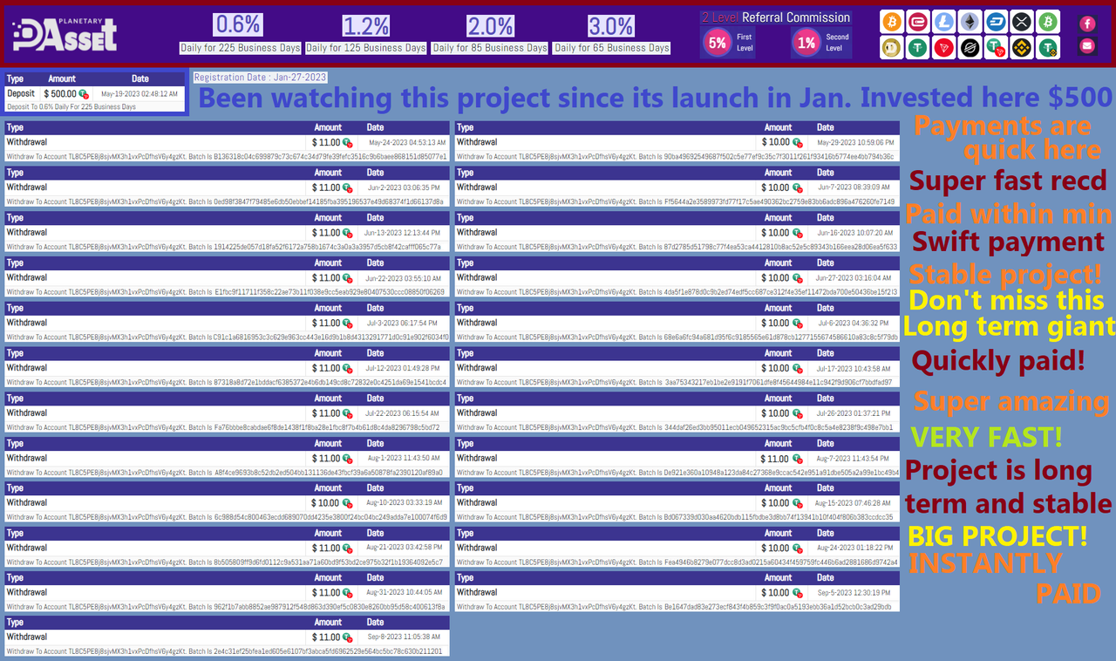This screenshot has width=1116, height=661.
Task: Select the black Stellar coin icon
Action: (970, 48)
